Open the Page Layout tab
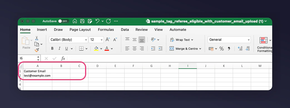The height and width of the screenshot is (108, 290). pyautogui.click(x=80, y=29)
